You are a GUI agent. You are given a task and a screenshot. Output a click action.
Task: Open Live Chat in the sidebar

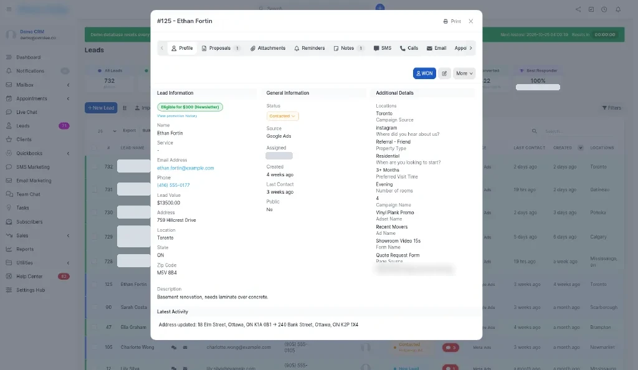pyautogui.click(x=26, y=112)
